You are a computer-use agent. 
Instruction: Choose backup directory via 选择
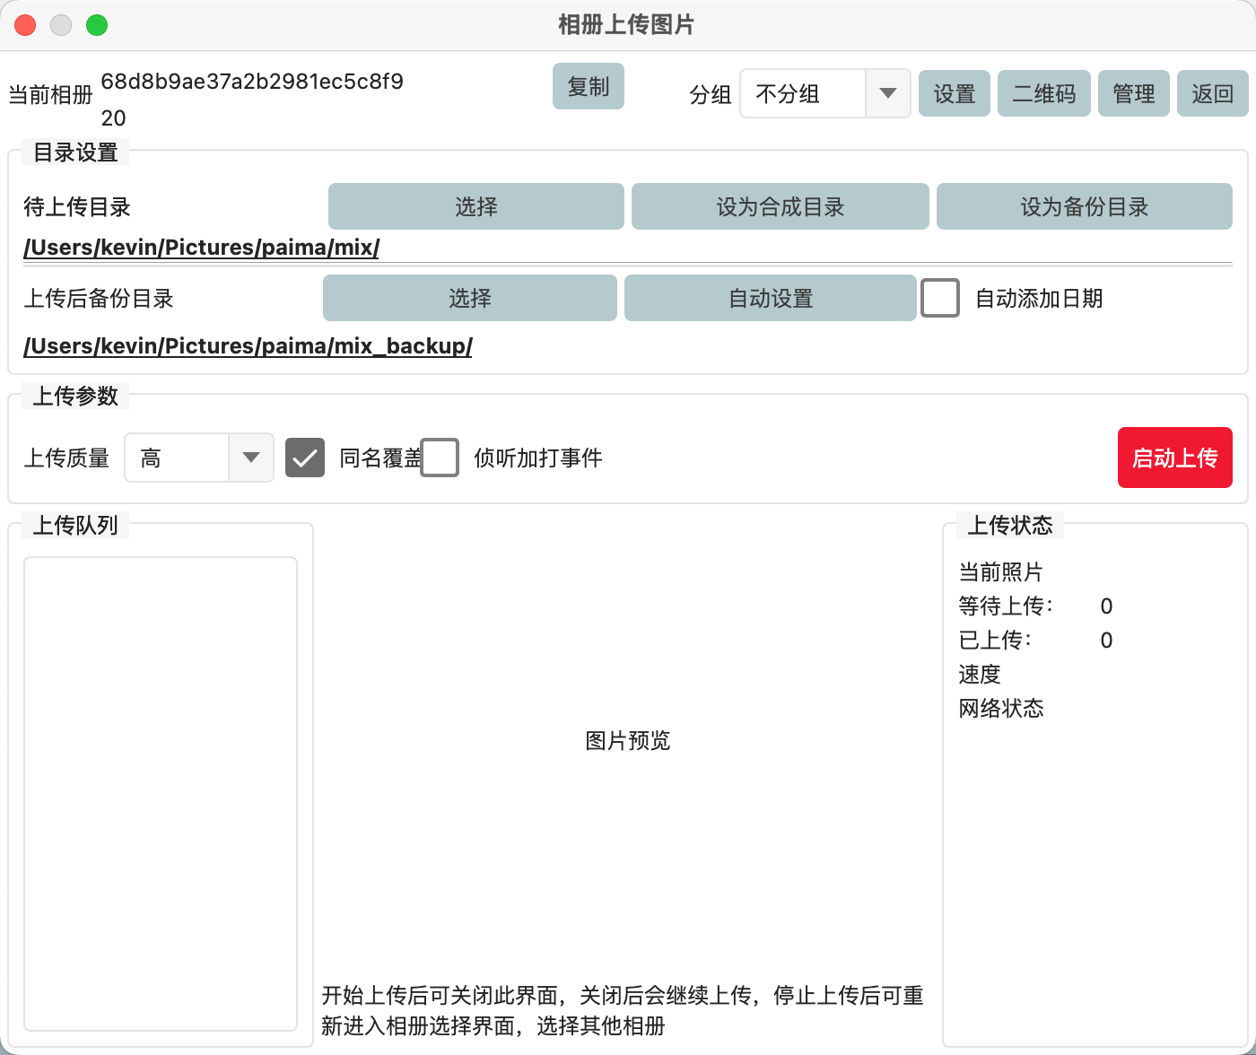point(469,298)
